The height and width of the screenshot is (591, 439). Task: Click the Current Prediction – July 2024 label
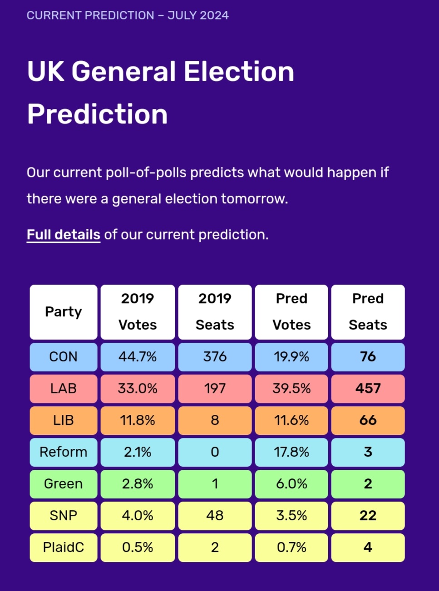pos(128,15)
